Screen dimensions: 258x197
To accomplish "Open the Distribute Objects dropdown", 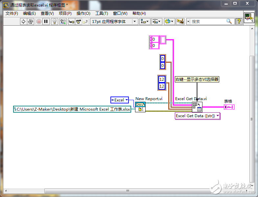I will (x=157, y=22).
